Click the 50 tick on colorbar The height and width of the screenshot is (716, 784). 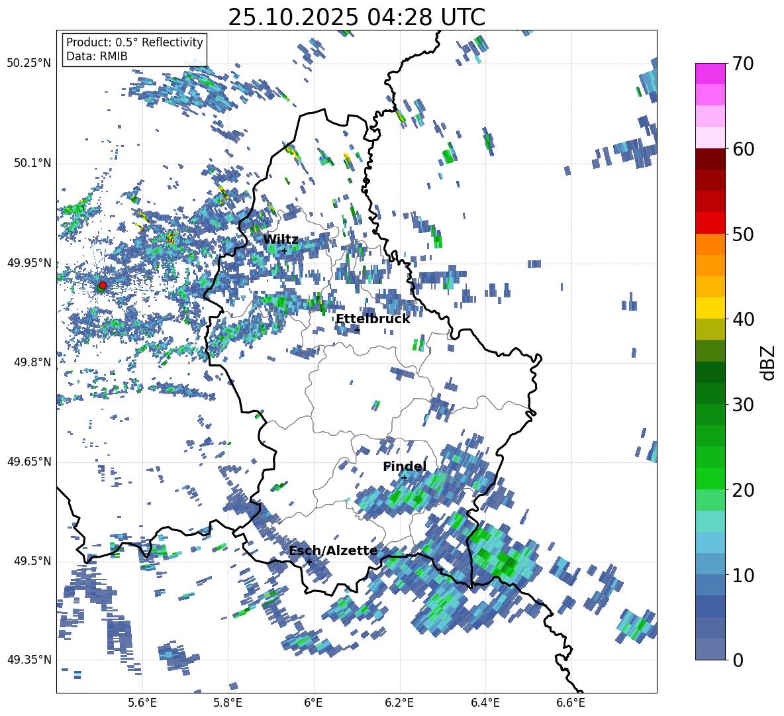[x=744, y=234]
